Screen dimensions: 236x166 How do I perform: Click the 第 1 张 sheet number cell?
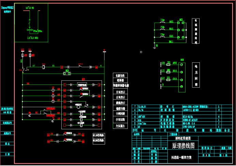(x=223, y=155)
